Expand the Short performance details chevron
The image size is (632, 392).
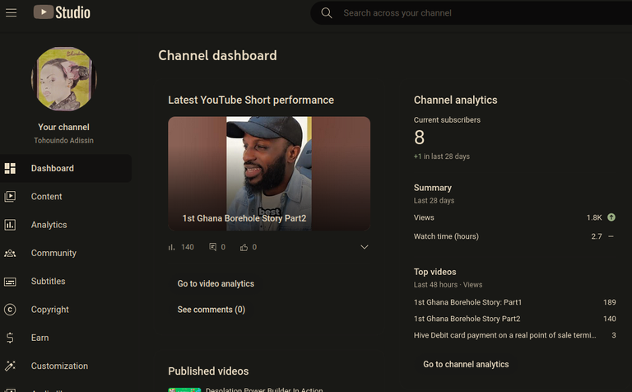[x=365, y=247]
